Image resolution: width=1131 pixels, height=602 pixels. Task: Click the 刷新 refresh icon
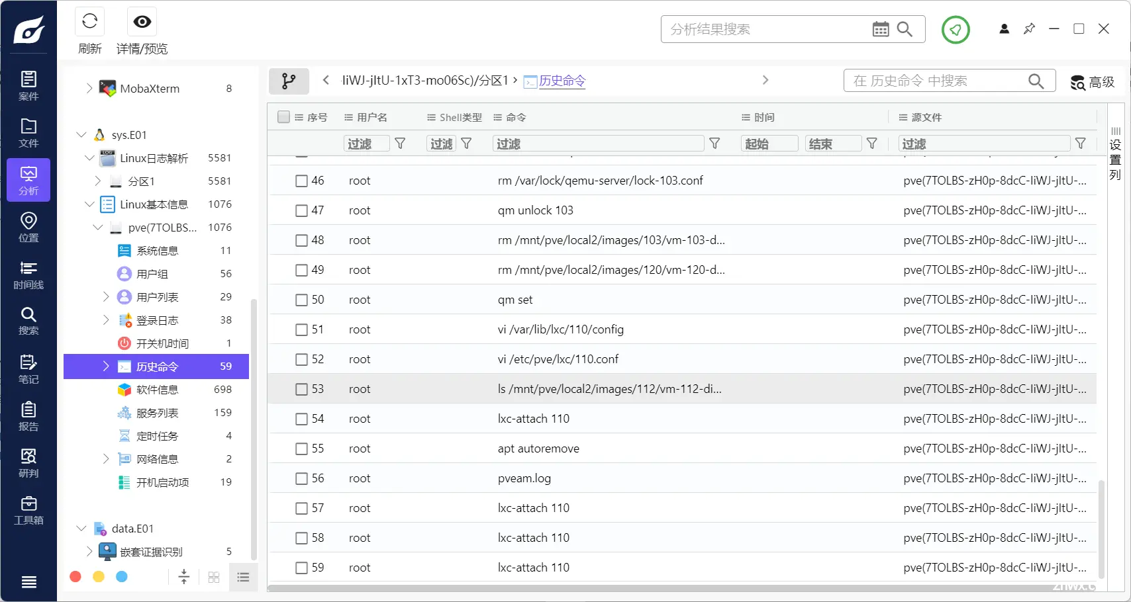(90, 22)
